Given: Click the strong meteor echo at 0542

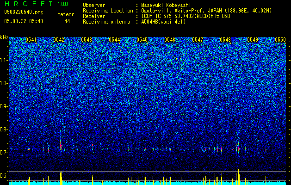Looking at the screenshot, I should click(x=61, y=145).
